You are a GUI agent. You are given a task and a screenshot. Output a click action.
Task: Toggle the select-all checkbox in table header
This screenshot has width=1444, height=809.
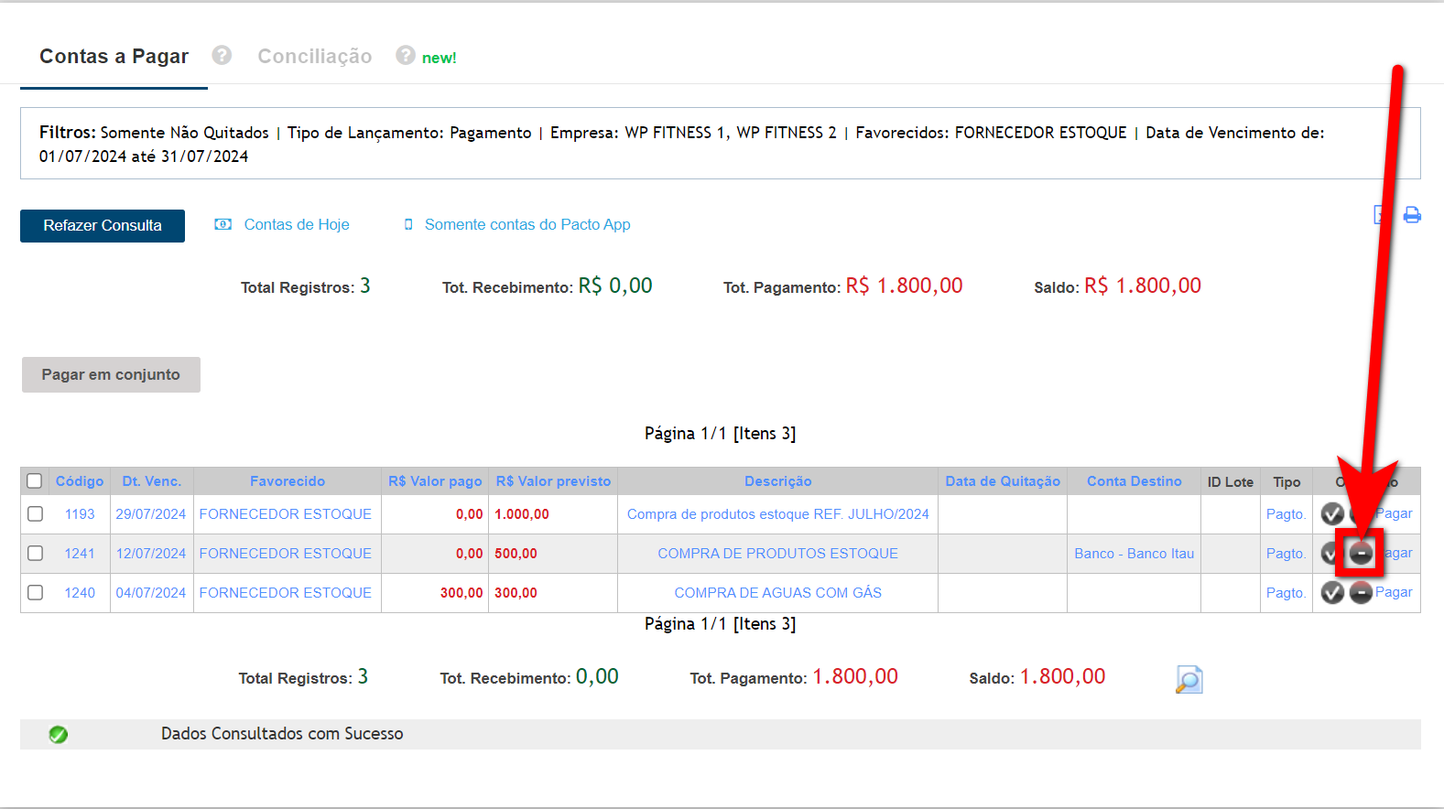click(x=35, y=481)
